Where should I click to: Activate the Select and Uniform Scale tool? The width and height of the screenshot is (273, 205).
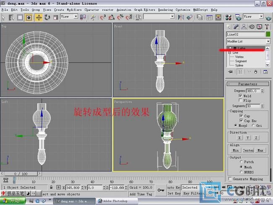(55, 17)
